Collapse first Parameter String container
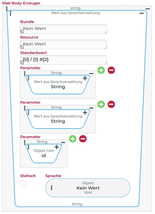 click(91, 74)
